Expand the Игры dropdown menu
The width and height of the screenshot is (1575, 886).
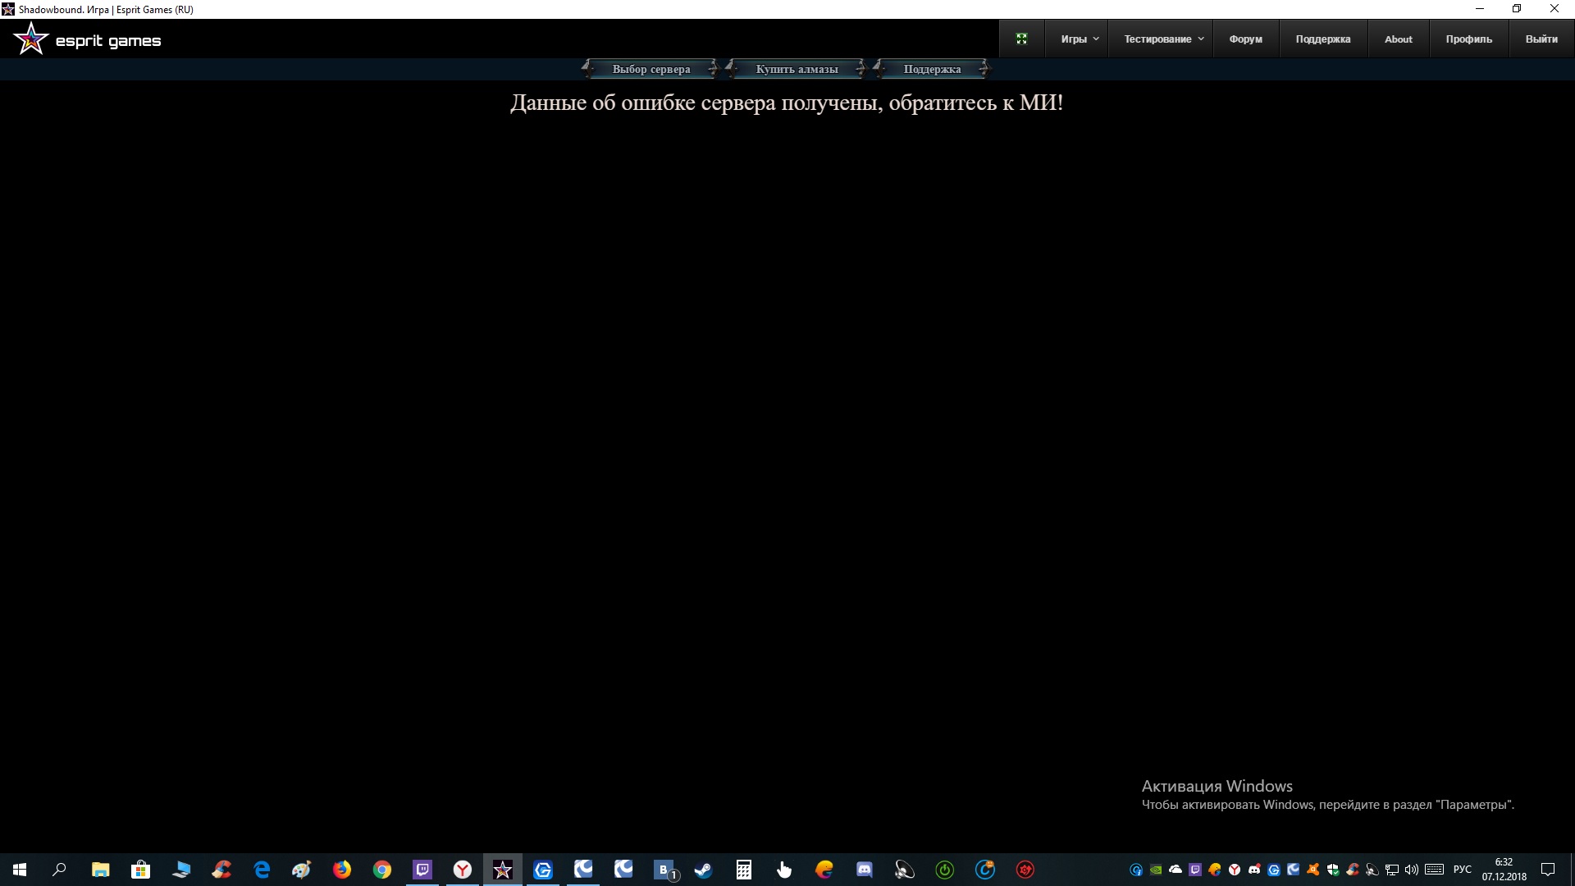click(x=1078, y=39)
